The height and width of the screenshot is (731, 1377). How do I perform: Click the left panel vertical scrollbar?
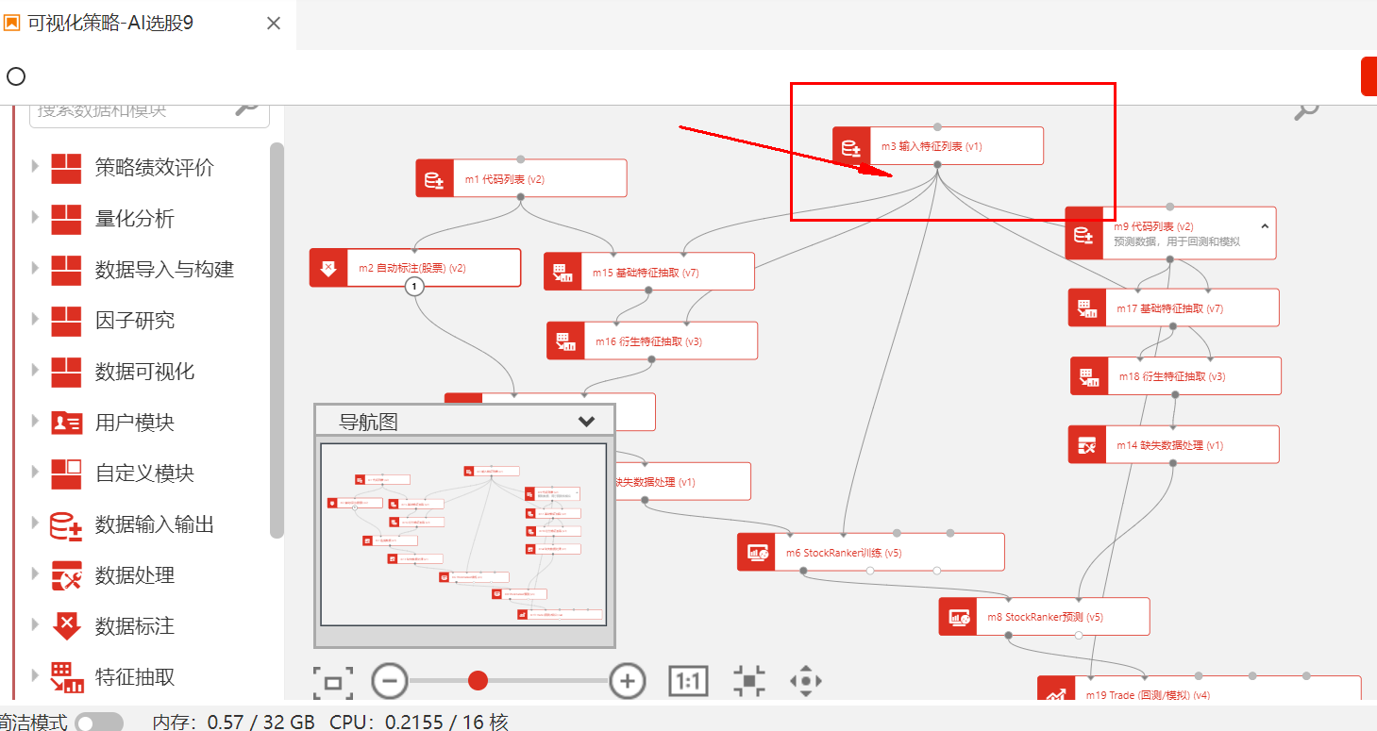277,340
